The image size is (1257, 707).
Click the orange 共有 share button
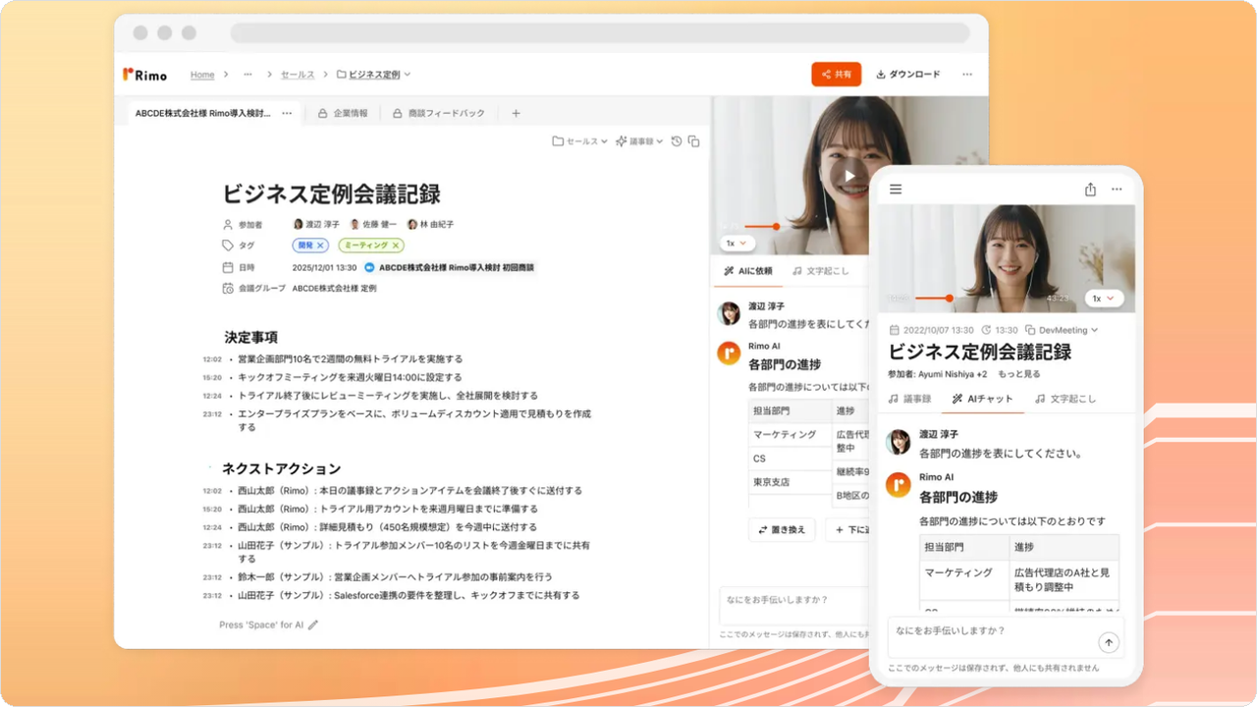click(837, 75)
